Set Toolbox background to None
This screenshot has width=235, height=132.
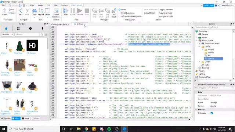tap(35, 118)
